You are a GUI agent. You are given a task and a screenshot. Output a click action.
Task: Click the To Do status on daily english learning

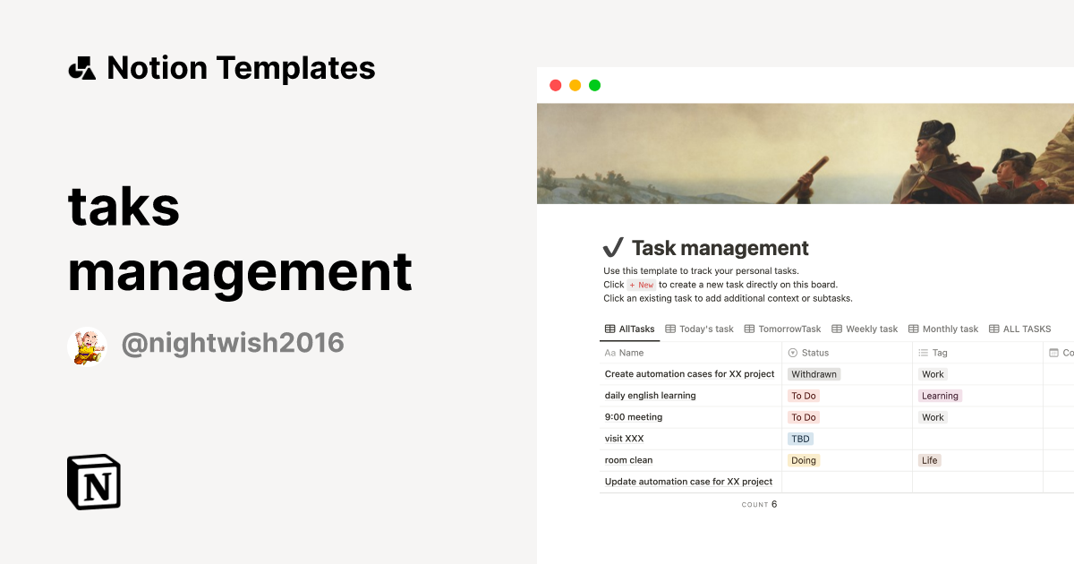coord(803,396)
